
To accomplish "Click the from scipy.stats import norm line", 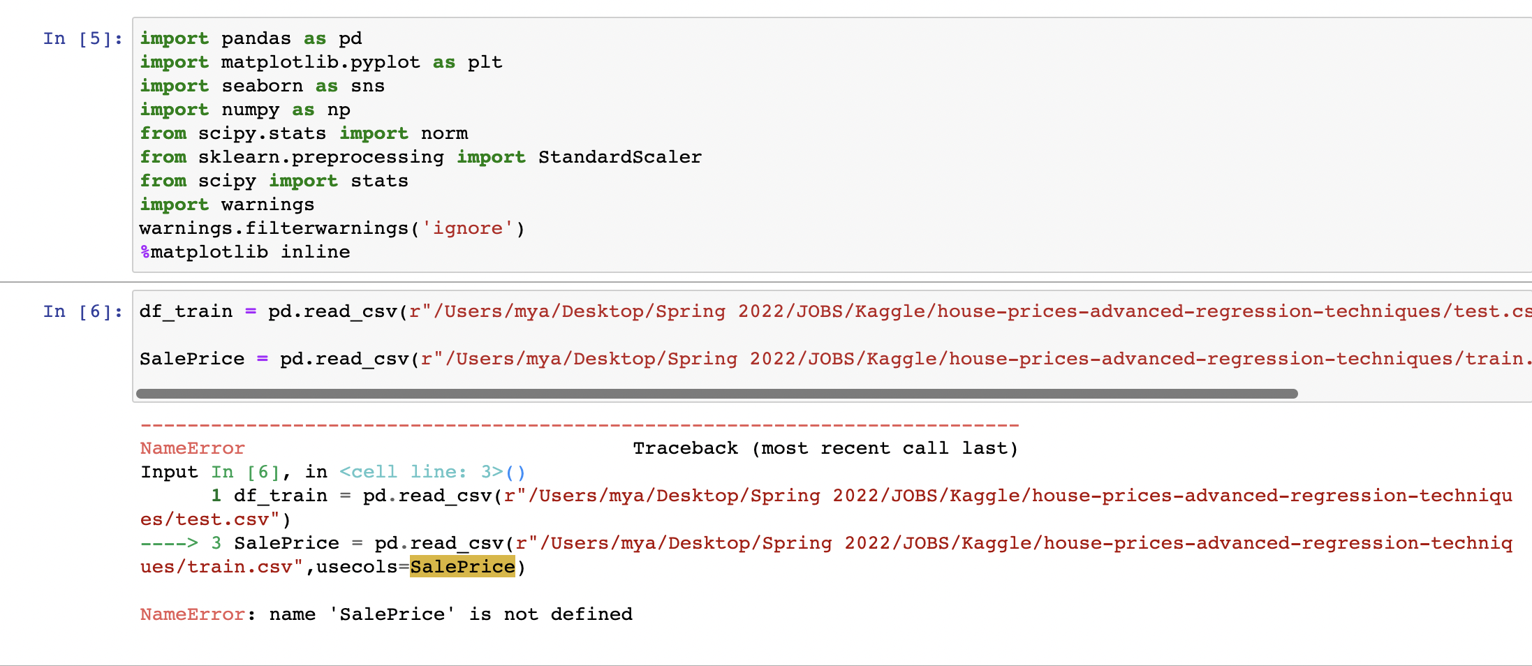I will (304, 133).
